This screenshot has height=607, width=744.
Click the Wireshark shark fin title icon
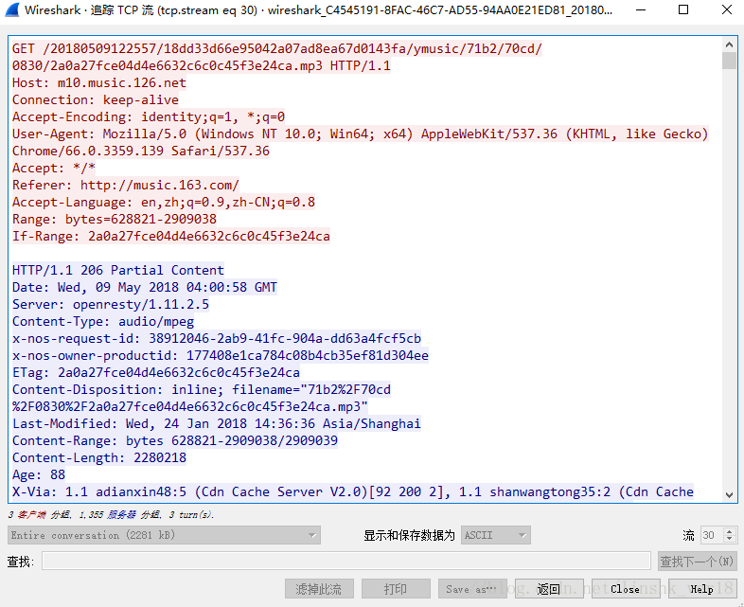12,9
